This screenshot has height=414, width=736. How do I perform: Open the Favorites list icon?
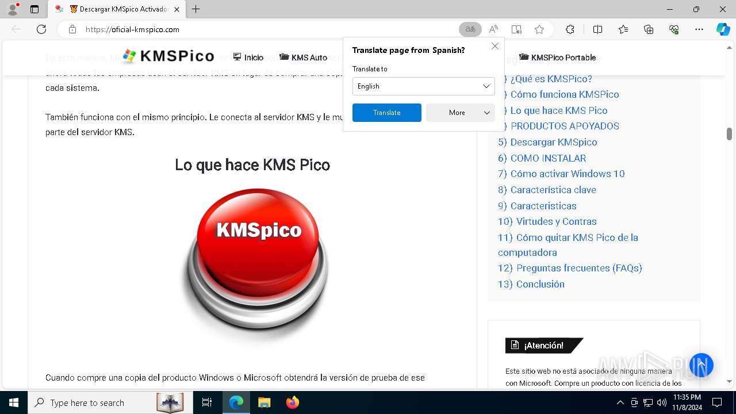[623, 29]
